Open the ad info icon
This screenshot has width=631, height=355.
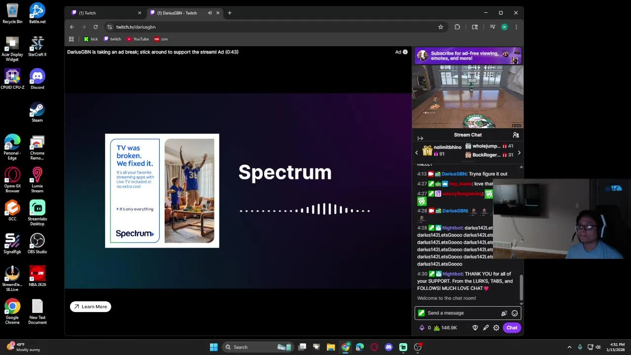point(405,52)
